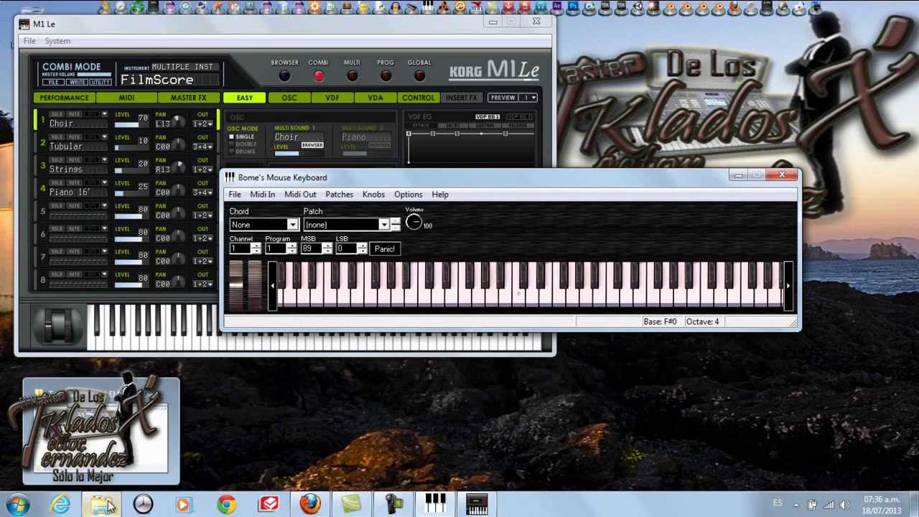Click the pan knob for timbre 3 Strings

pyautogui.click(x=178, y=169)
